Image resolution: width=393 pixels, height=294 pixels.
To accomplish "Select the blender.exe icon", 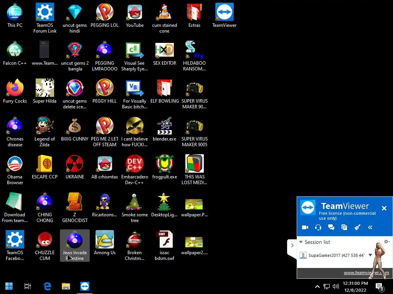I will tap(164, 129).
